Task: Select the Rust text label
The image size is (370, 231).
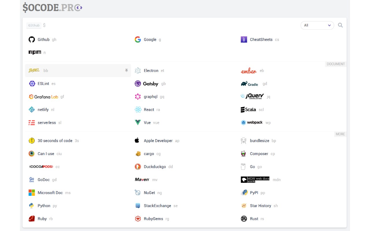Action: [254, 219]
